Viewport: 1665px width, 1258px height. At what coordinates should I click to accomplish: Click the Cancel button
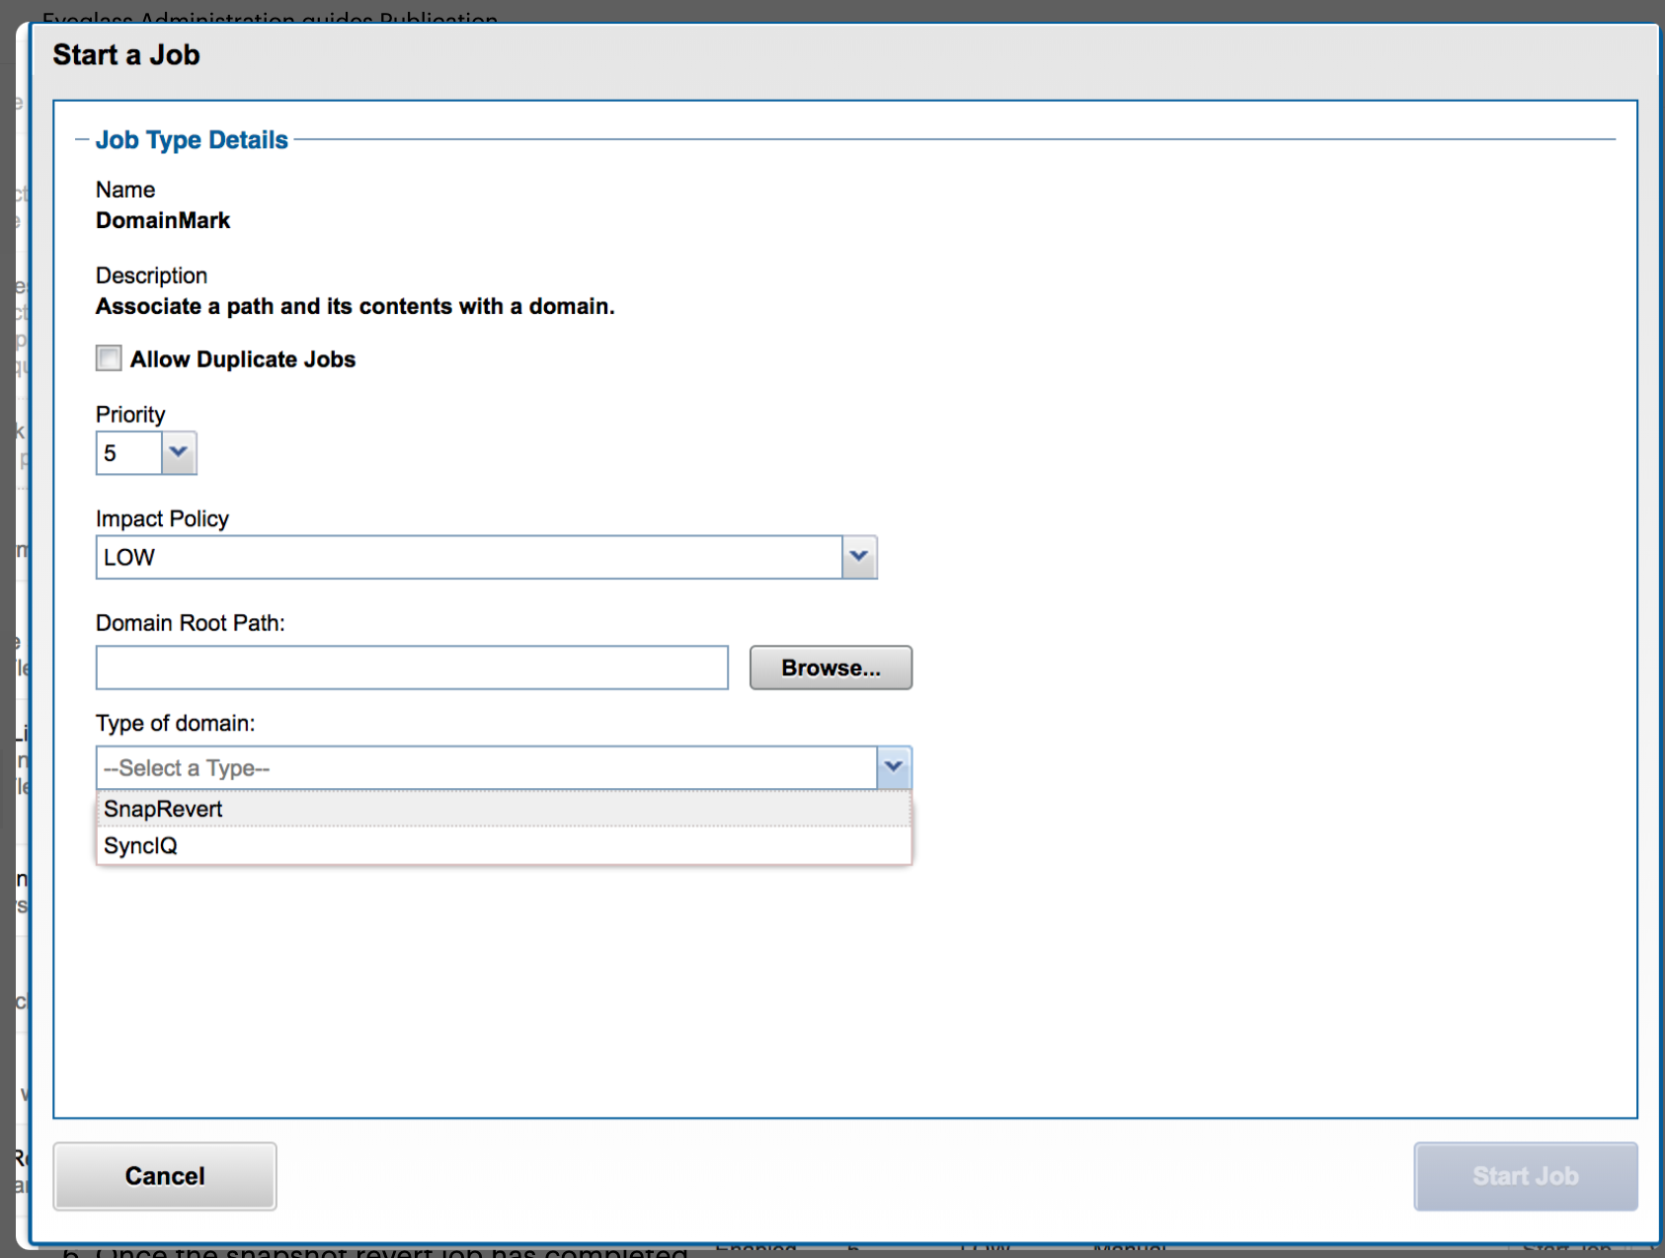pyautogui.click(x=165, y=1176)
